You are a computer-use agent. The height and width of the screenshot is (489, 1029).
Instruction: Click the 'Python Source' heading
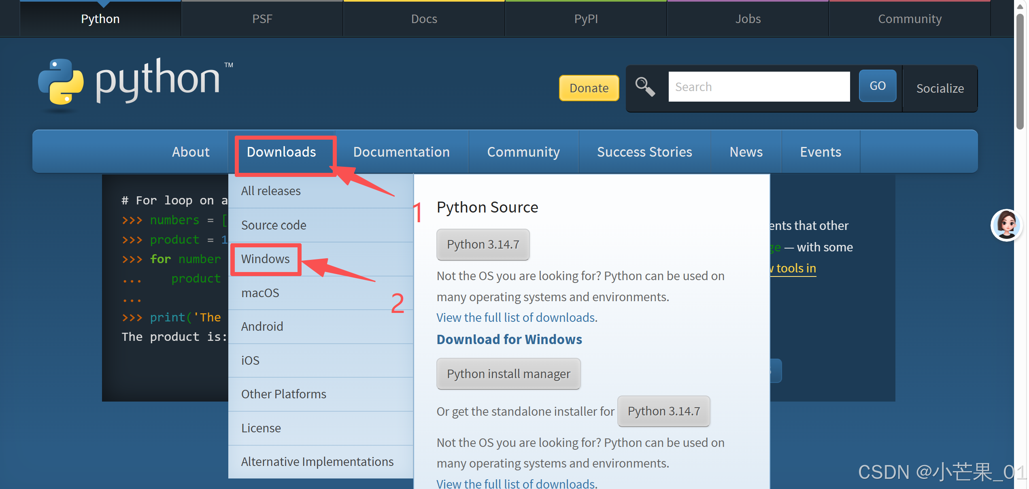[487, 207]
